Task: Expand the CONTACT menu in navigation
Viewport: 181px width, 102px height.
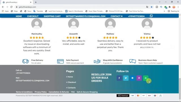Action: [117, 16]
